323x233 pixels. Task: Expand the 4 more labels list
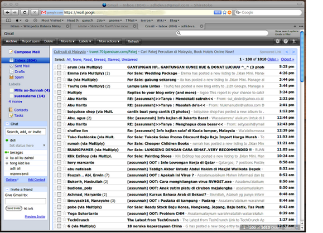click(15, 101)
